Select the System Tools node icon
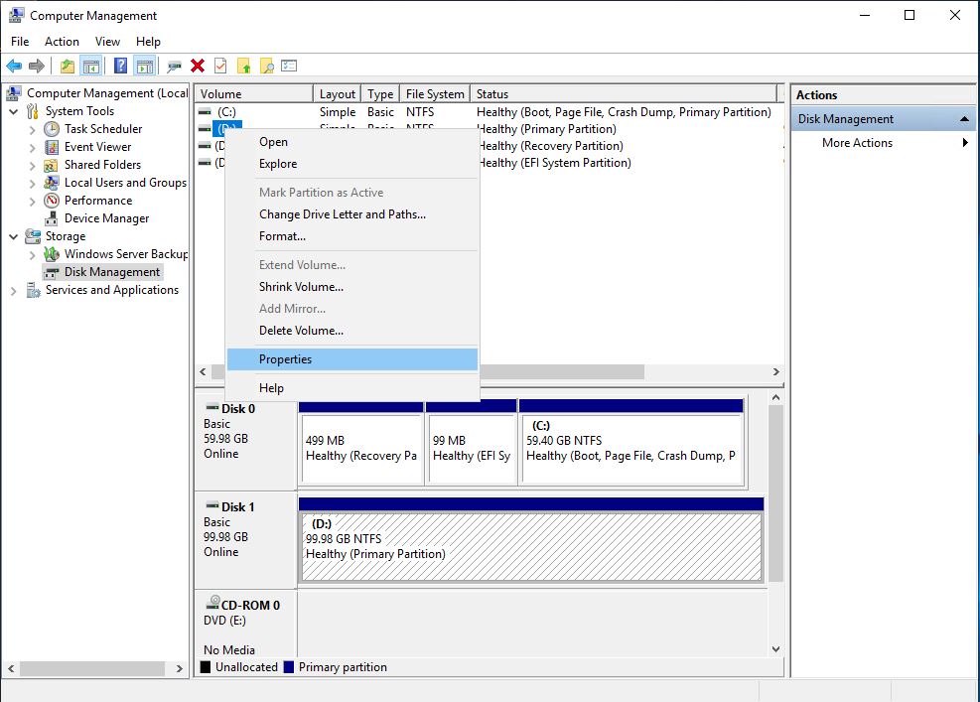 [33, 111]
